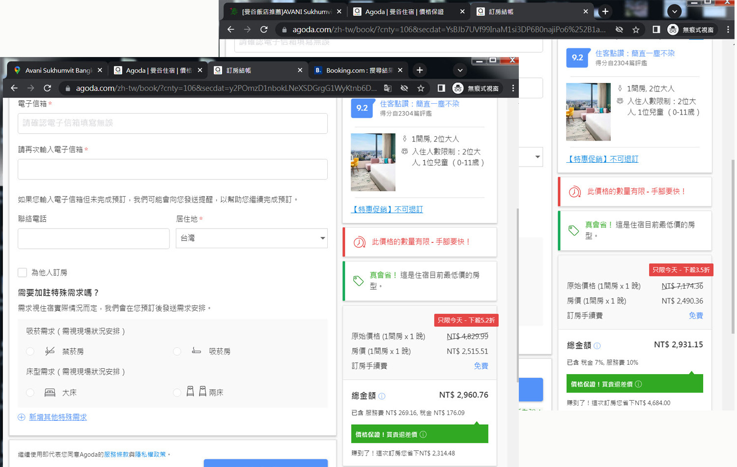Viewport: 737px width, 467px height.
Task: Click front window vertical scrollbar thumb
Action: [517, 295]
